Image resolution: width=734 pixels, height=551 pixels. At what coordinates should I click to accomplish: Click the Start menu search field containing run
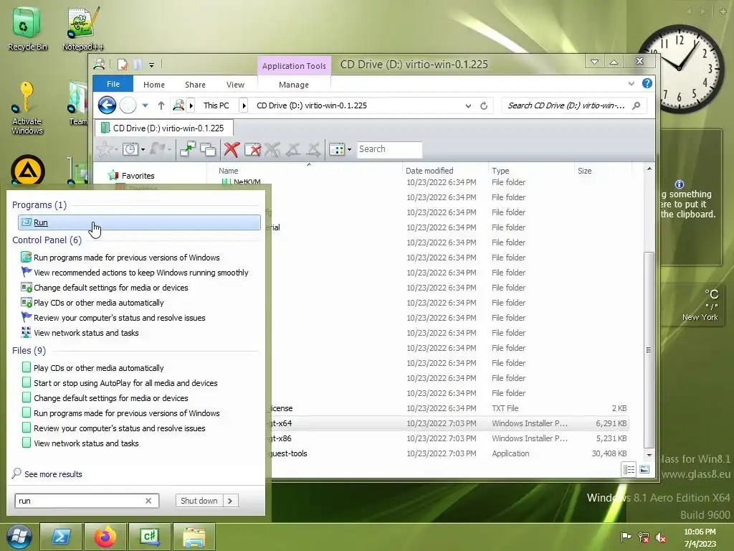pos(87,500)
